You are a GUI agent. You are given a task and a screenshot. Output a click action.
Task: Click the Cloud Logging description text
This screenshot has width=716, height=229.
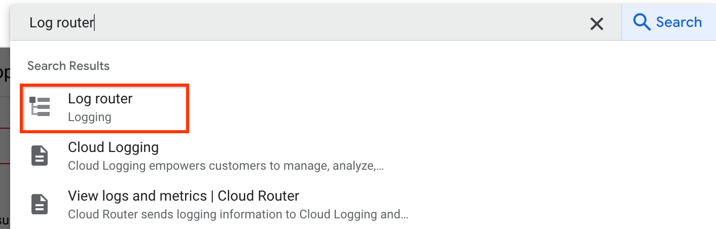pos(225,166)
